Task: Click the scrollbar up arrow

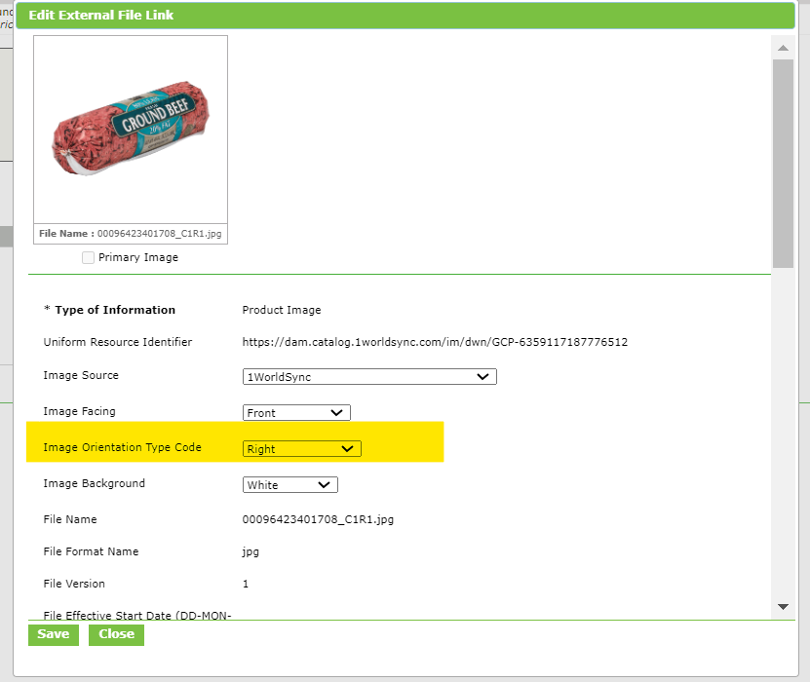Action: [x=782, y=47]
